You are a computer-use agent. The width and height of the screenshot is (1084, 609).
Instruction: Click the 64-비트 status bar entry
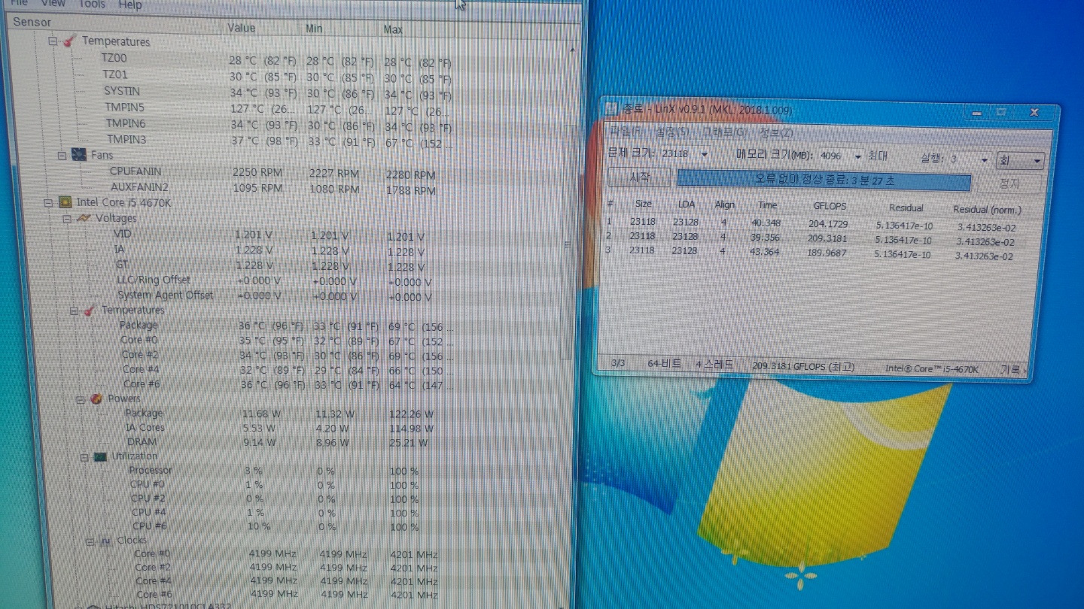coord(664,364)
